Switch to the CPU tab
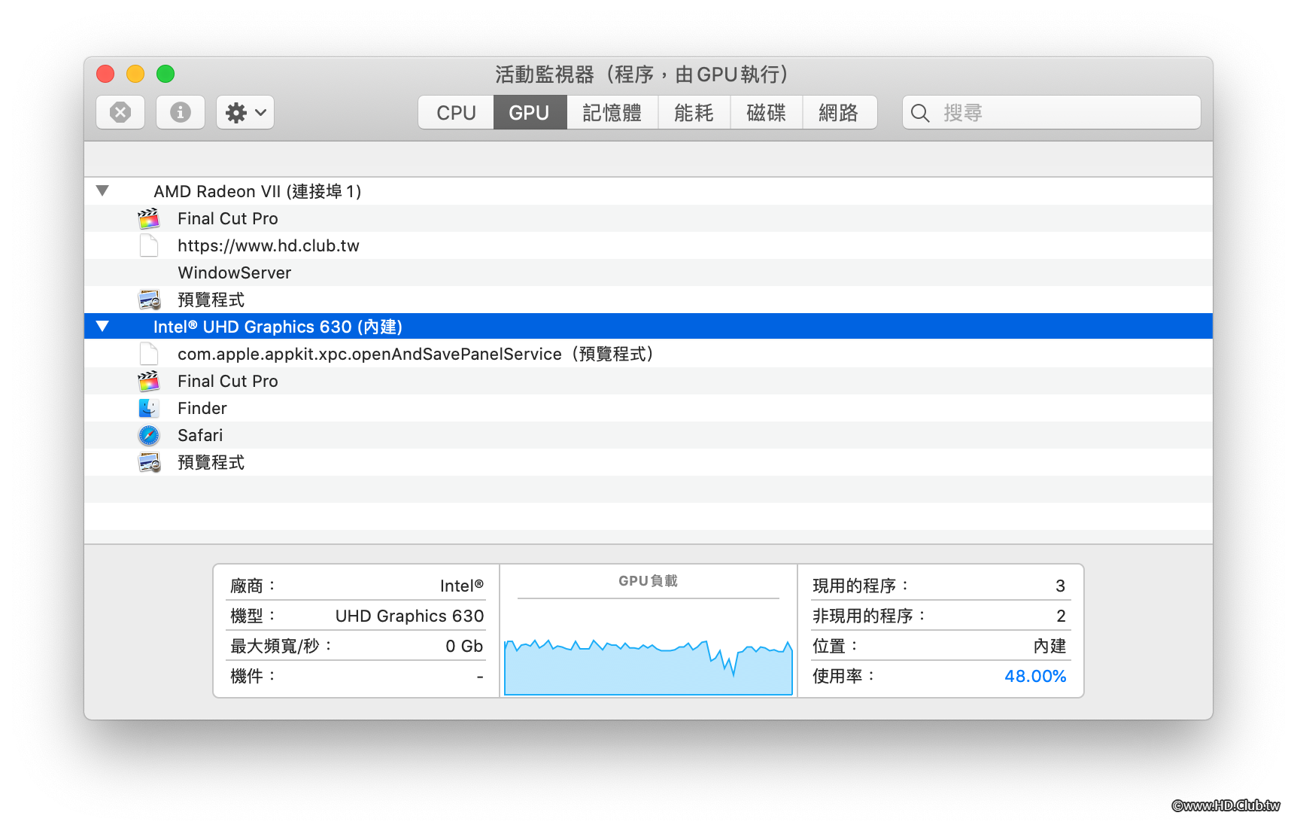Image resolution: width=1297 pixels, height=831 pixels. pos(456,112)
